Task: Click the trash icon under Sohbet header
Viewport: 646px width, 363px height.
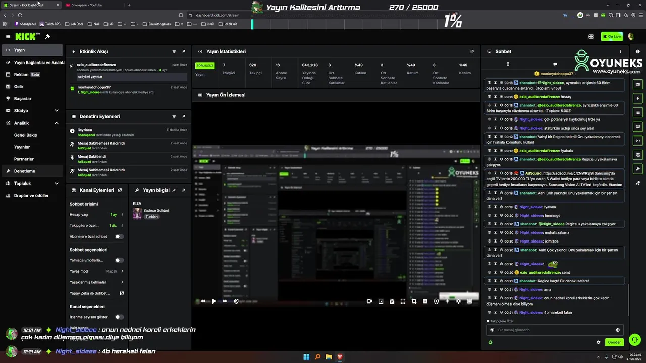Action: pos(508,64)
